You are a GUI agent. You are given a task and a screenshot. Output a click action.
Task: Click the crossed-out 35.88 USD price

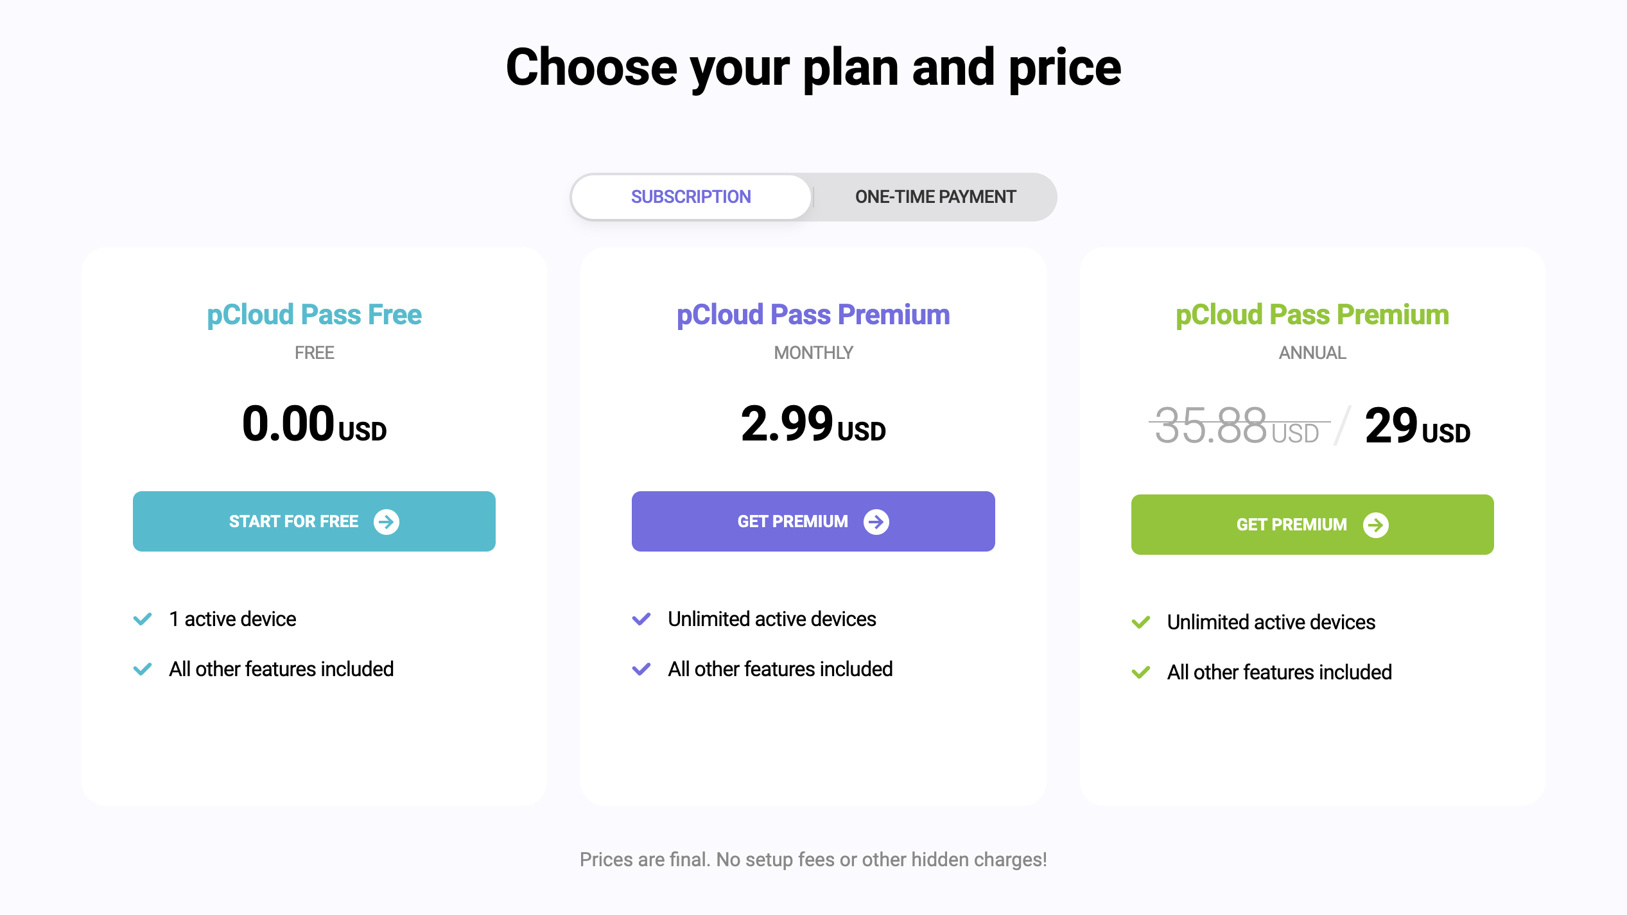tap(1239, 425)
